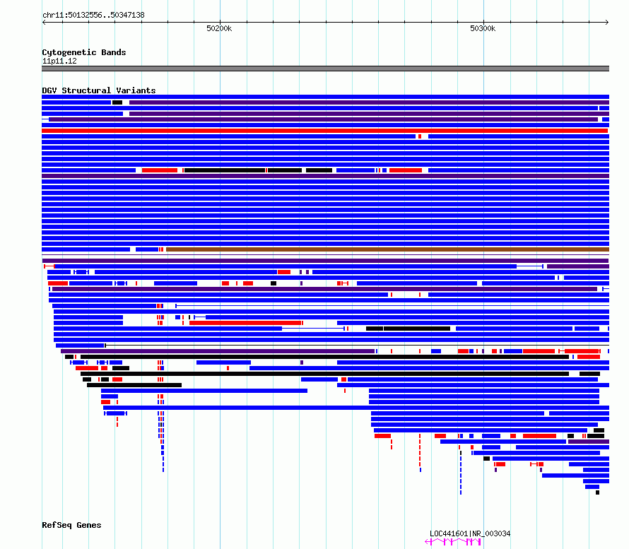The image size is (629, 549).
Task: Open the DGV Structural Variants track title
Action: (99, 90)
